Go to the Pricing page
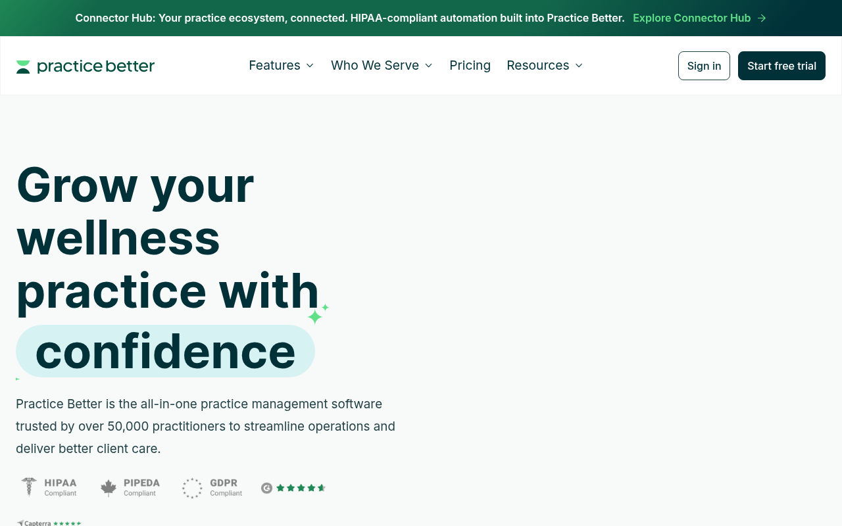Viewport: 842px width, 526px height. click(x=470, y=65)
